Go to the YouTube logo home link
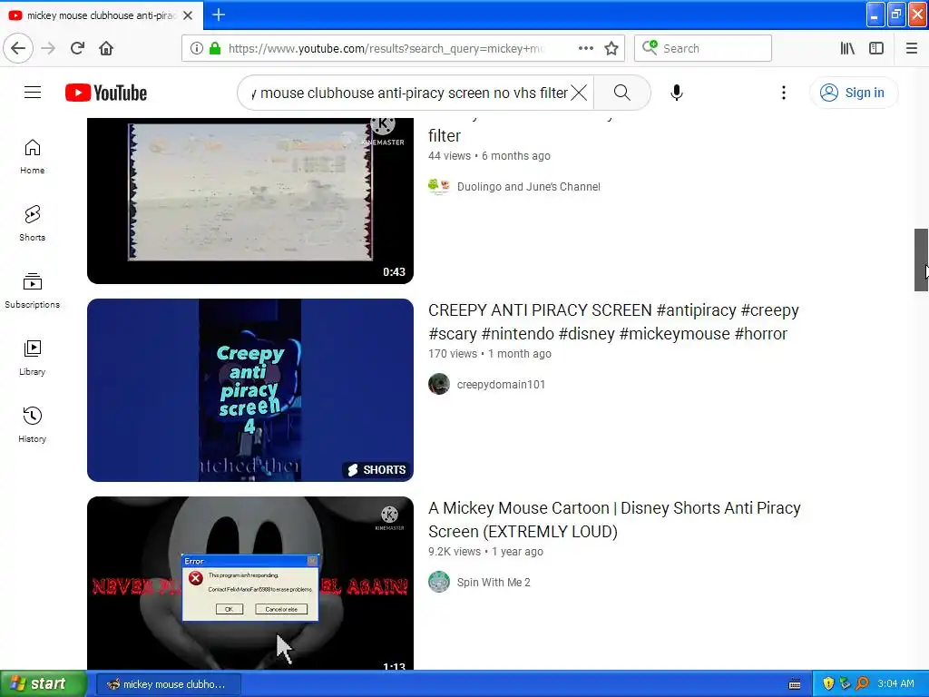This screenshot has width=929, height=697. tap(106, 93)
